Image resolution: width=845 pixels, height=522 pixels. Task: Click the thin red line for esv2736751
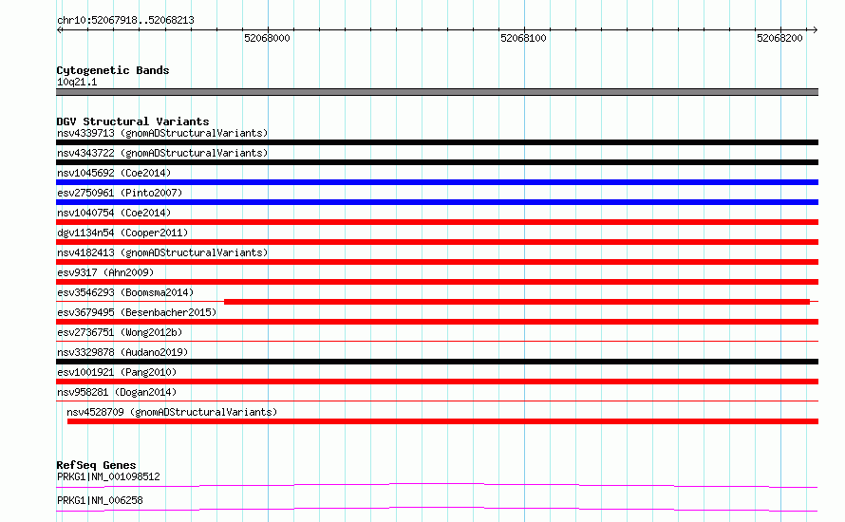tap(437, 341)
